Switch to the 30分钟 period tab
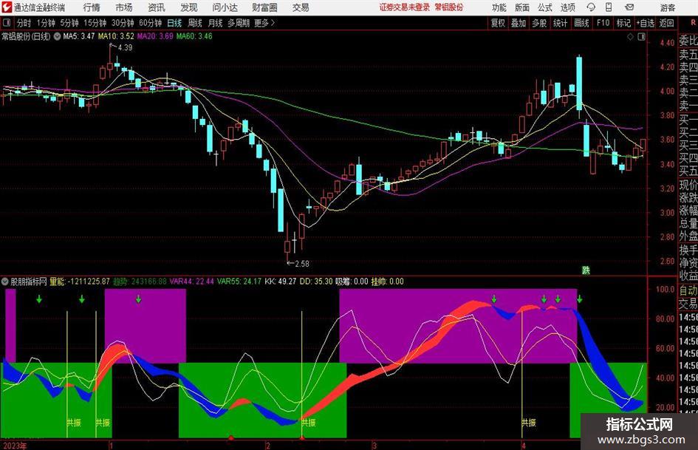This screenshot has width=698, height=450. (x=123, y=23)
